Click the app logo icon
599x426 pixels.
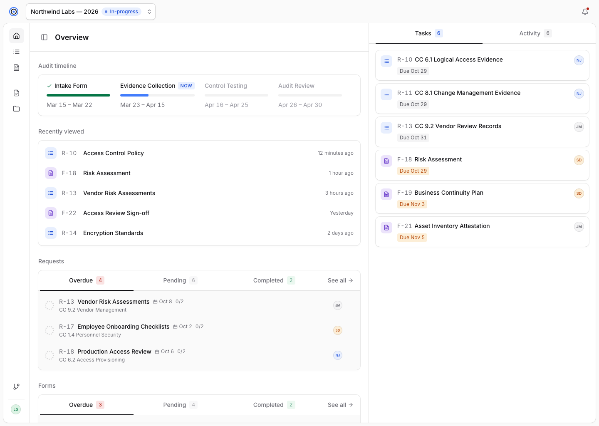(14, 12)
